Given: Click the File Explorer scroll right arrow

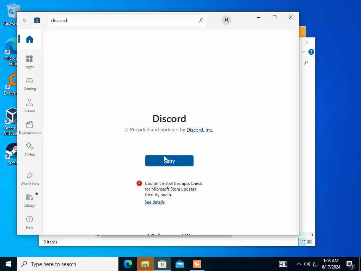Looking at the screenshot, I should coord(312,235).
